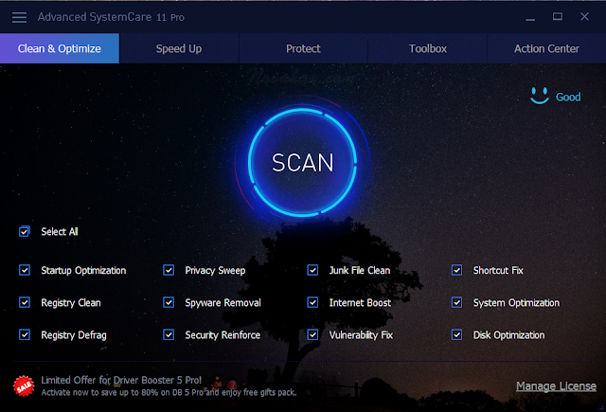
Task: Toggle Registry Clean checkbox
Action: 25,302
